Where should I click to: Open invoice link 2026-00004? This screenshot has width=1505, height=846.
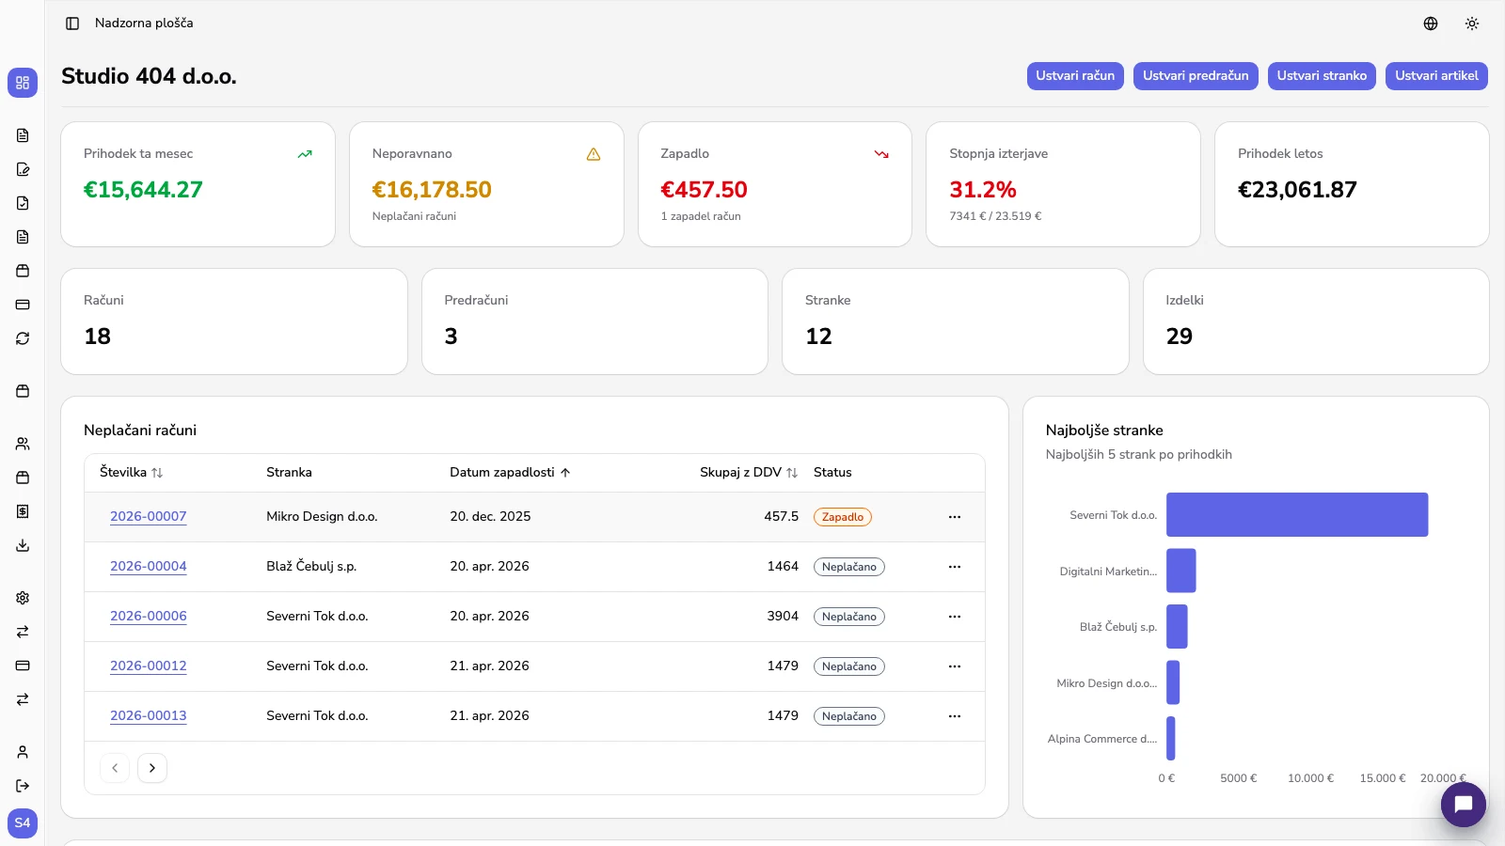click(149, 567)
